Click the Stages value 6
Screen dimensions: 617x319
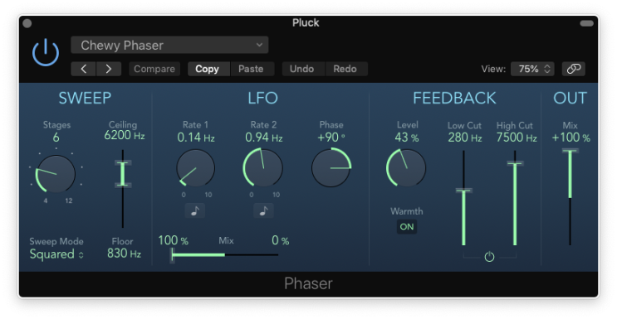click(x=56, y=138)
